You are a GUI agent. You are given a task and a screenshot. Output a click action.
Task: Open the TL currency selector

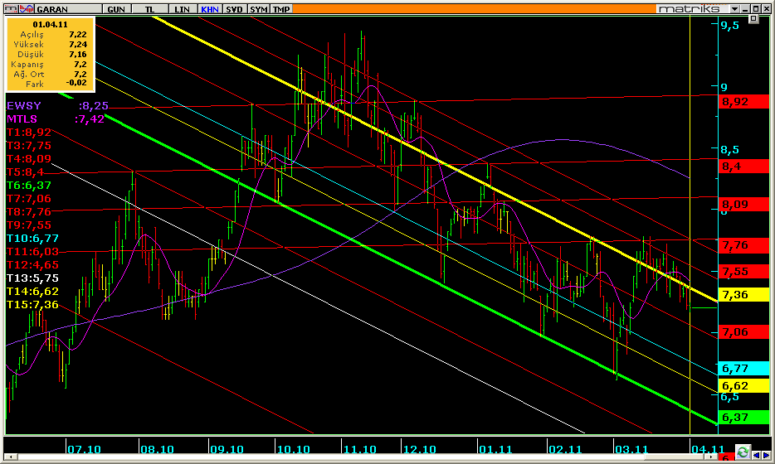150,8
